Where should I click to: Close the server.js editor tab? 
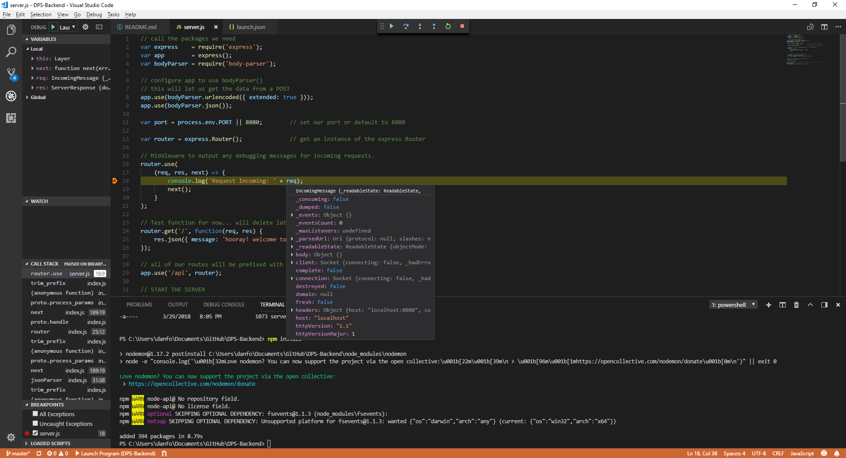(x=216, y=27)
